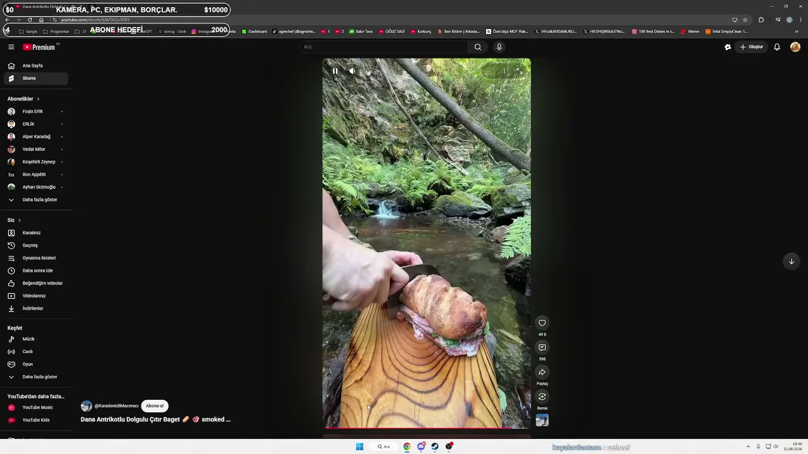Open İndirilenler downloads
The height and width of the screenshot is (454, 808).
pos(36,308)
